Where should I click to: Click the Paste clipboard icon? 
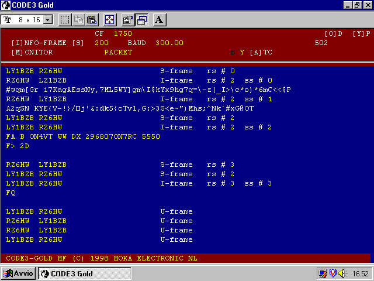(x=92, y=20)
